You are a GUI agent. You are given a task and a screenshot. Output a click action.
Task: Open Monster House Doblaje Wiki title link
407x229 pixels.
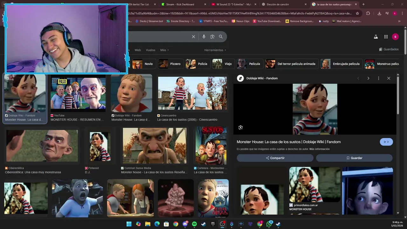288,142
